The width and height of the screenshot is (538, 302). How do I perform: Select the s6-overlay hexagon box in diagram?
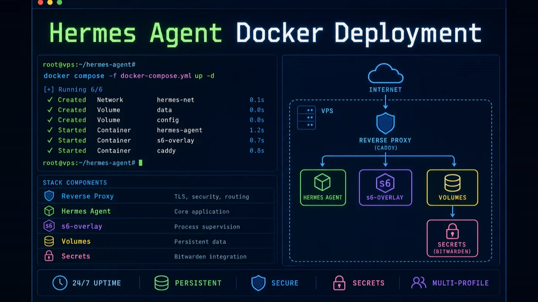[x=385, y=187]
